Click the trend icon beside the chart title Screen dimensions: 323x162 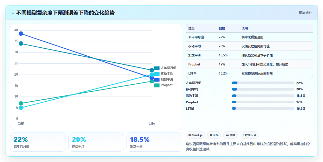point(12,13)
